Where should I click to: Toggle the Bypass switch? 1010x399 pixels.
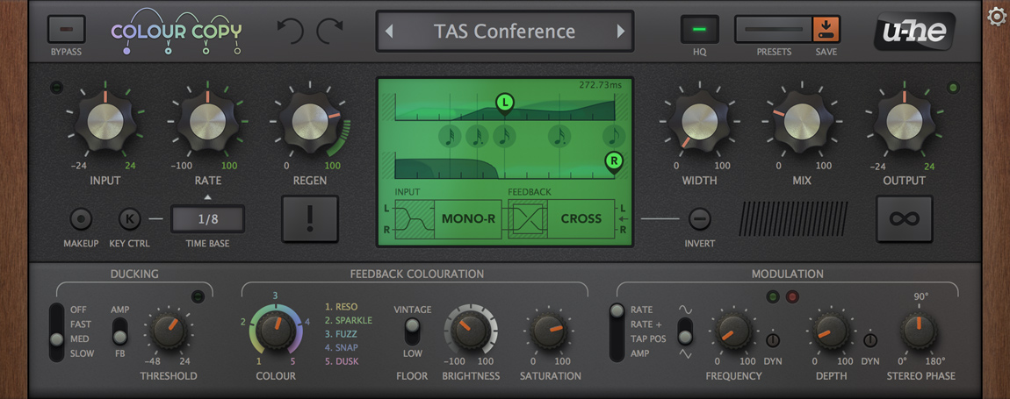[x=67, y=29]
